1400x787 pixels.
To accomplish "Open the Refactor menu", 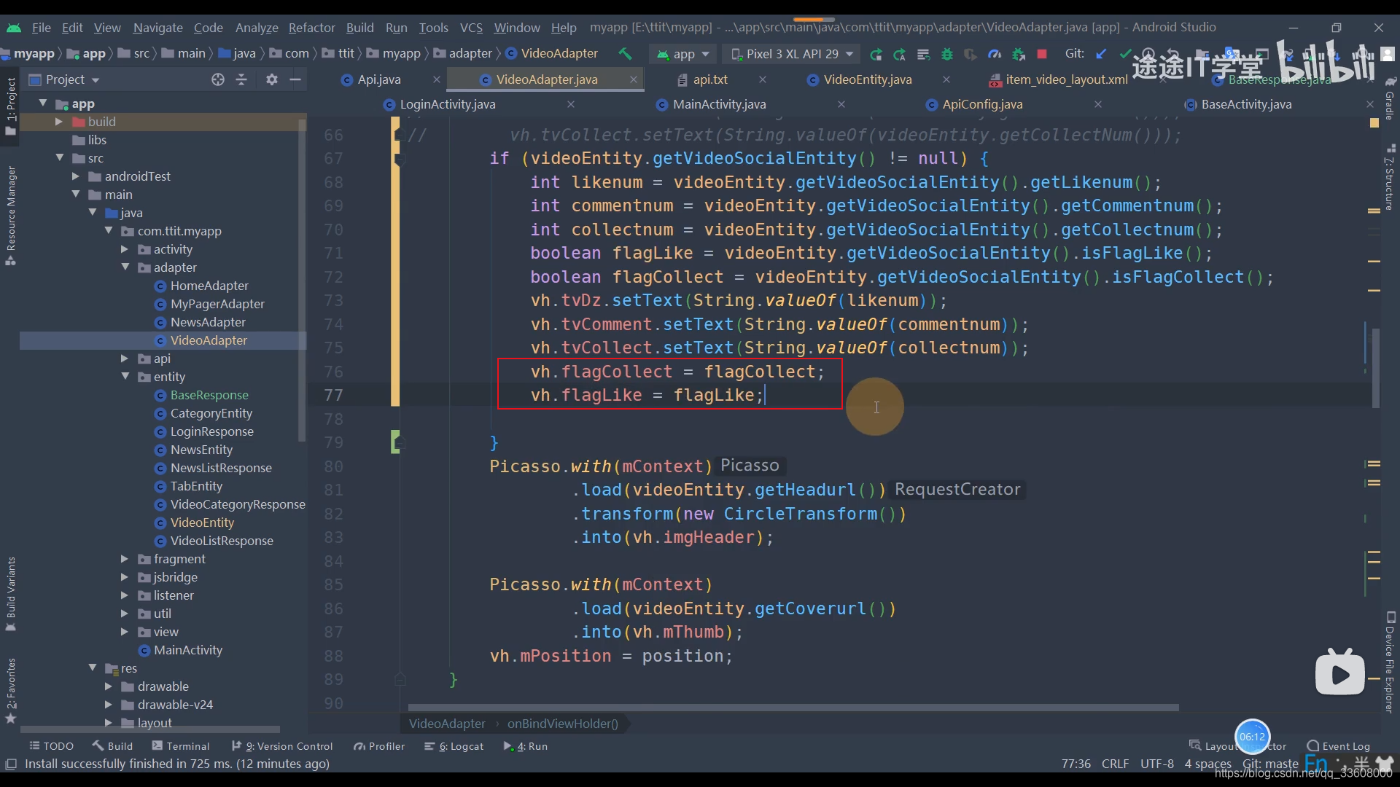I will (x=311, y=28).
